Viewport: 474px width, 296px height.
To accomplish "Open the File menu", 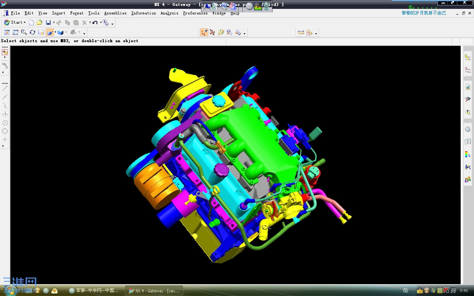I will click(16, 13).
